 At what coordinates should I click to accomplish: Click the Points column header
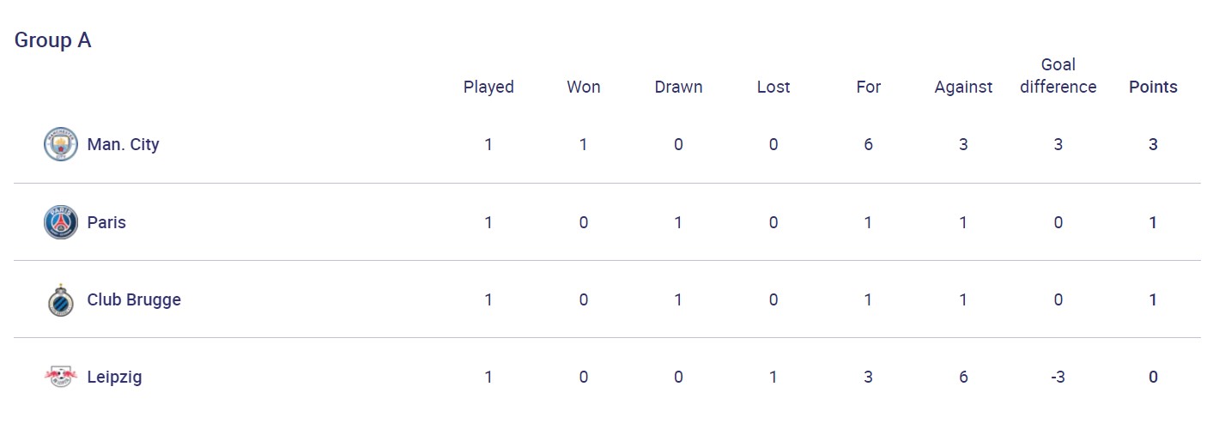[1153, 87]
